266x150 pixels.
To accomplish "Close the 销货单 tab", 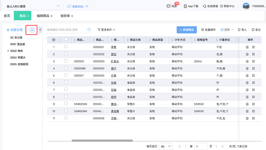I will [72, 16].
